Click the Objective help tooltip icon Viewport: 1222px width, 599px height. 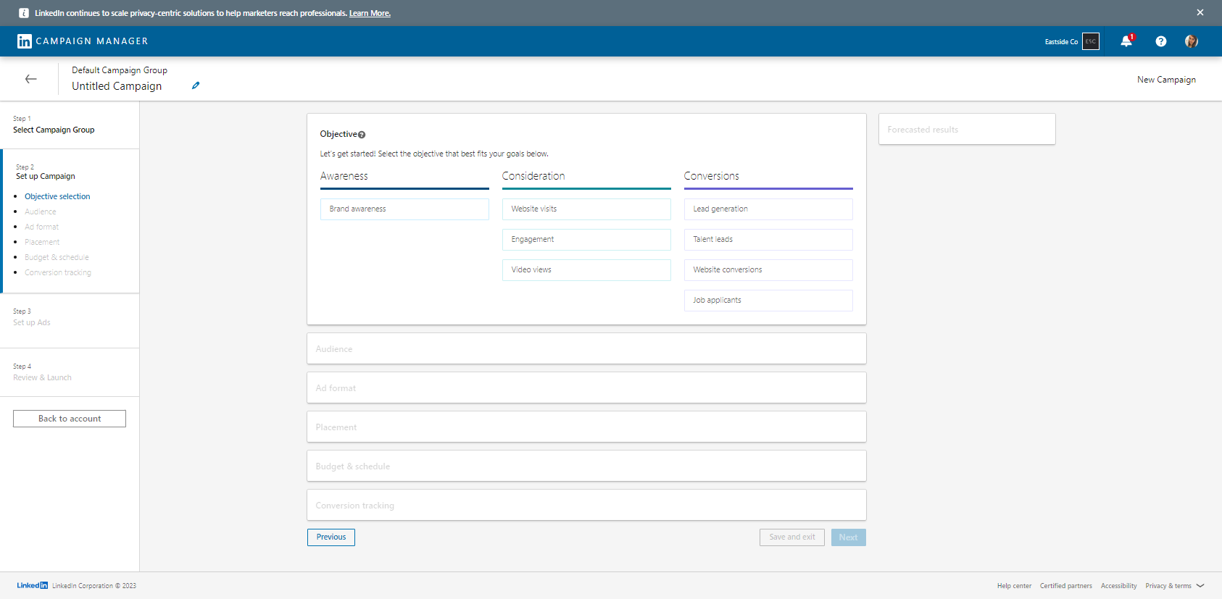pyautogui.click(x=362, y=135)
